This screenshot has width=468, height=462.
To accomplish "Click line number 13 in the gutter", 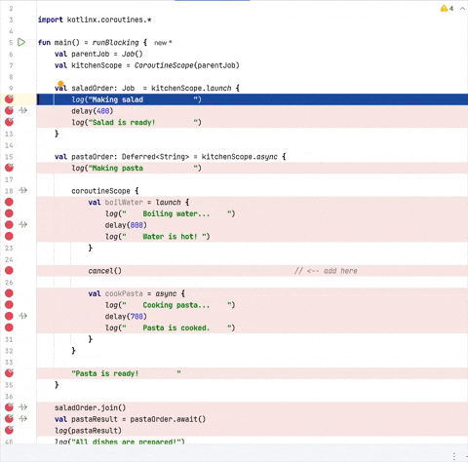I will tap(9, 134).
